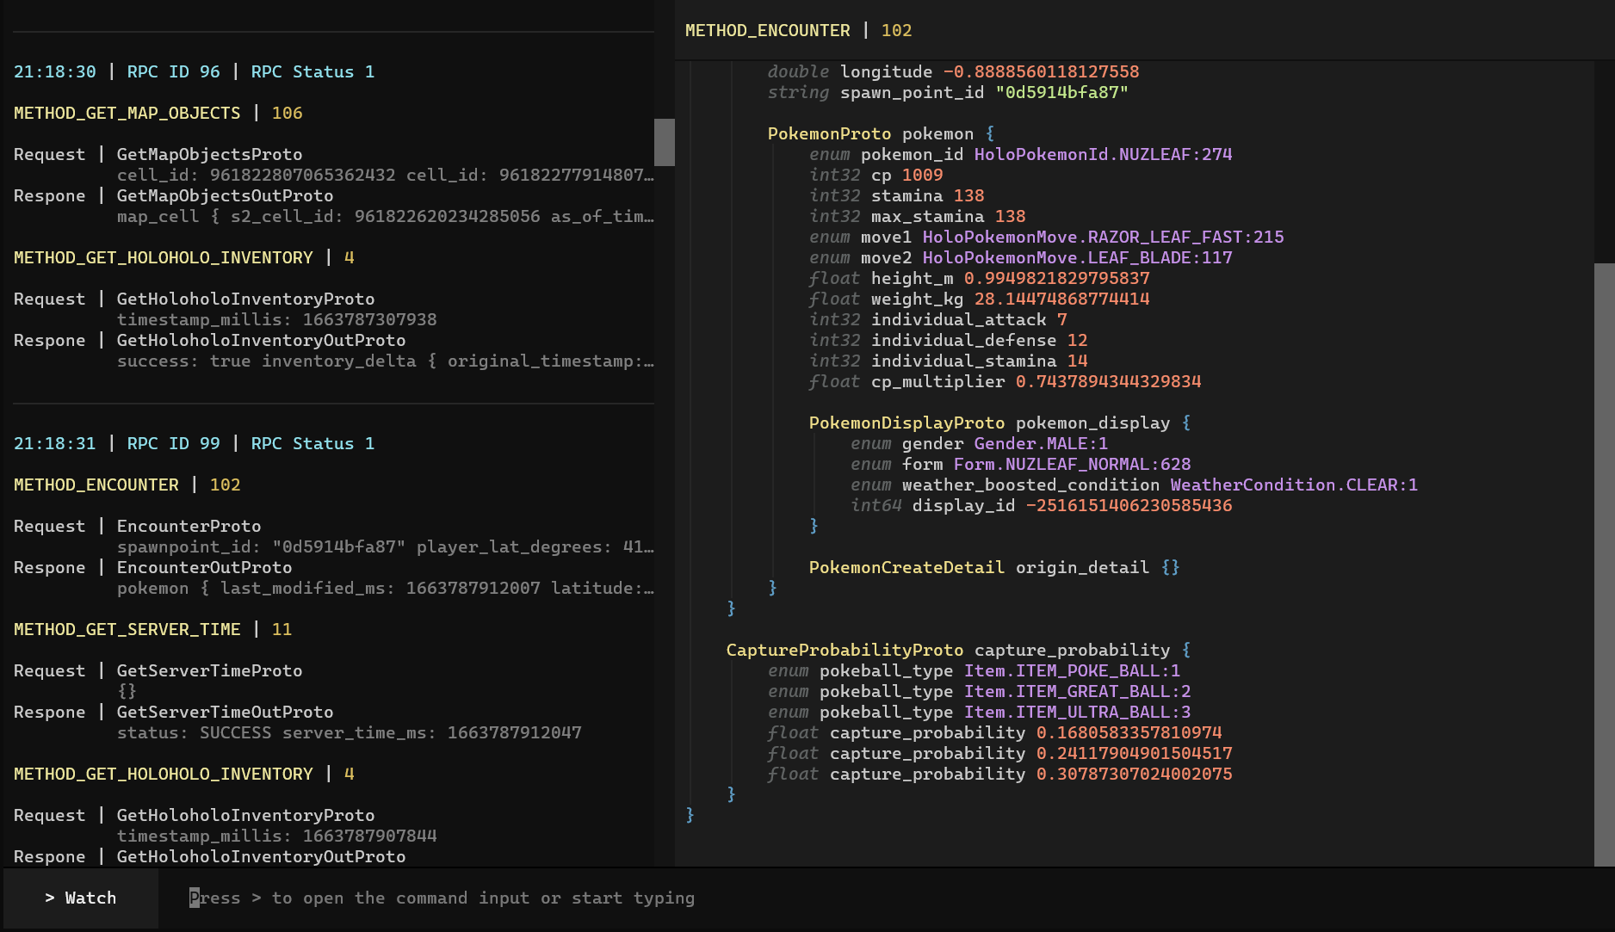Open METHOD_GET_MAP_OBJECTS 106 entry
This screenshot has height=932, width=1615.
click(158, 113)
